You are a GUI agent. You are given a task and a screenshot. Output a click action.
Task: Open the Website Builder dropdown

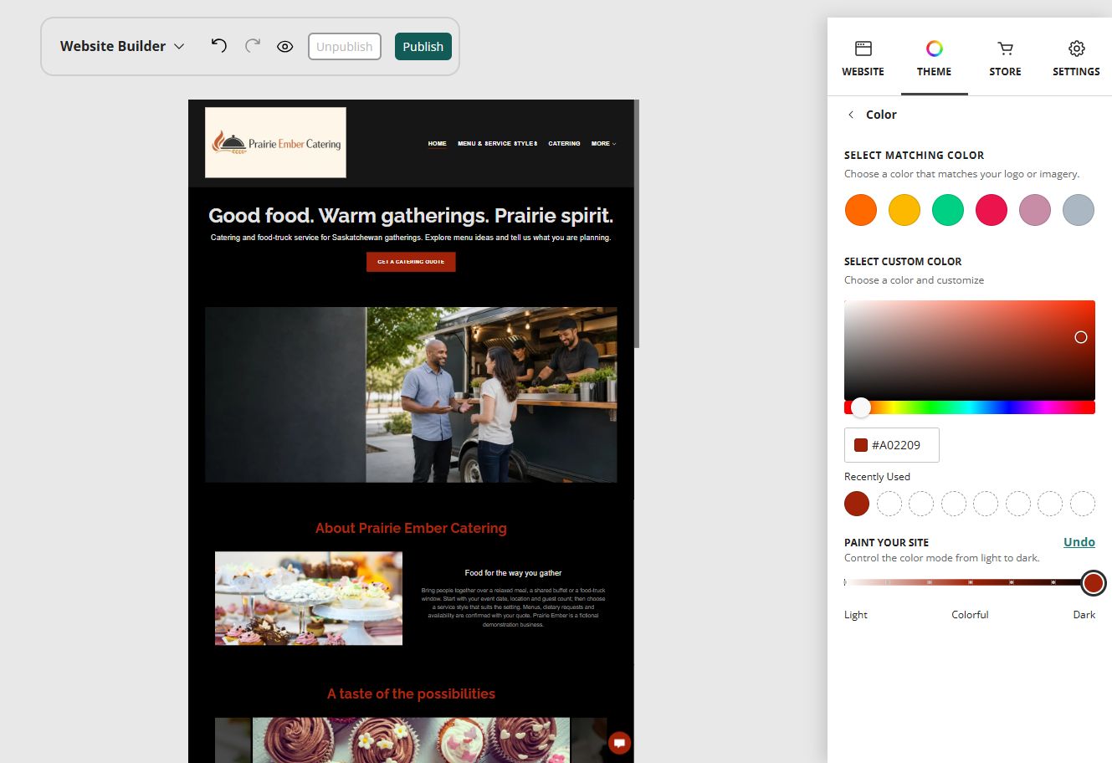pos(121,46)
